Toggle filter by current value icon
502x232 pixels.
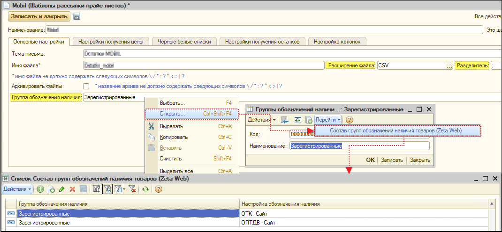click(x=107, y=189)
